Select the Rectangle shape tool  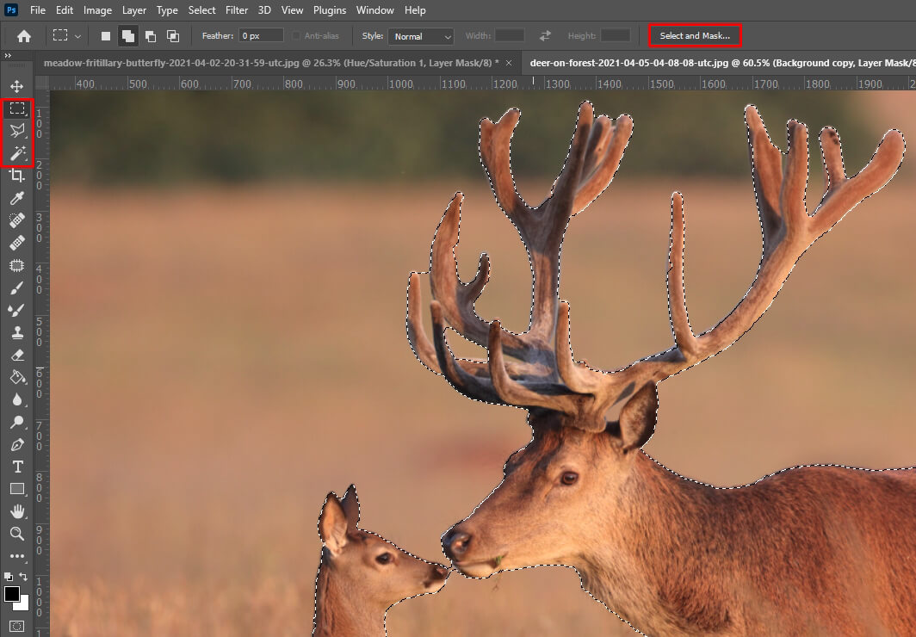pyautogui.click(x=17, y=489)
